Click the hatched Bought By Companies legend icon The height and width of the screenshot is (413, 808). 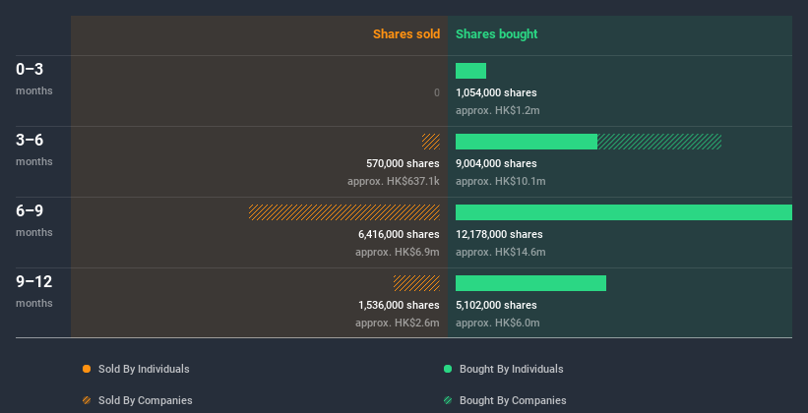(448, 400)
